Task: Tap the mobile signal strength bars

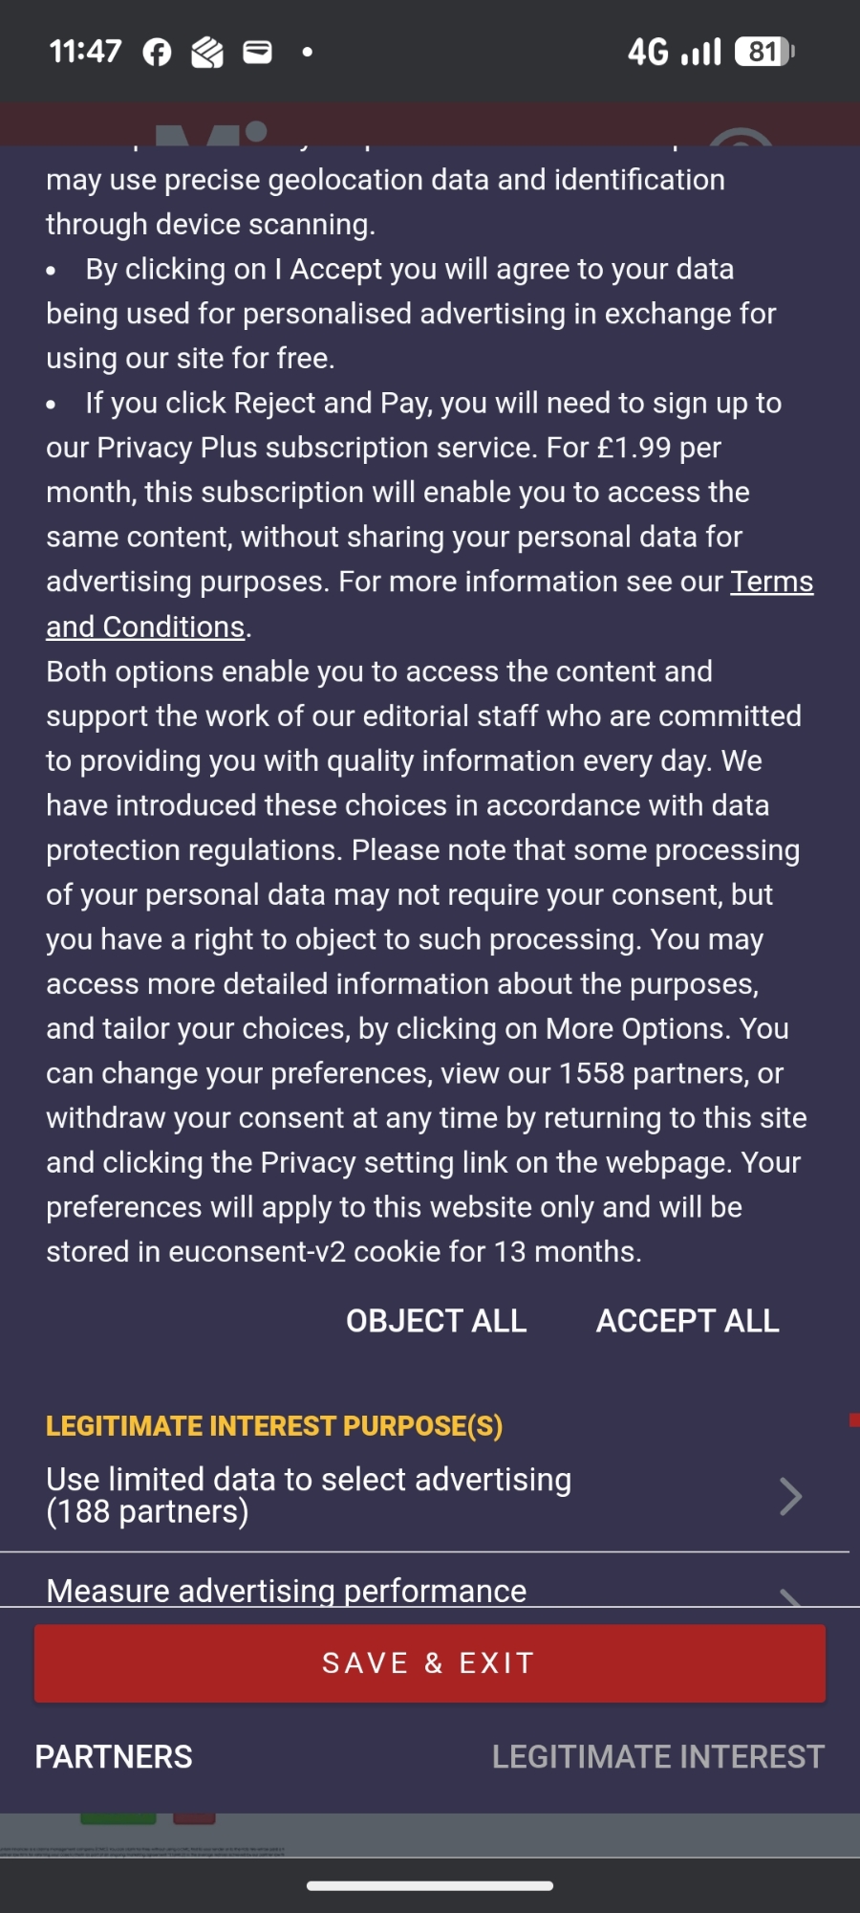Action: click(700, 52)
